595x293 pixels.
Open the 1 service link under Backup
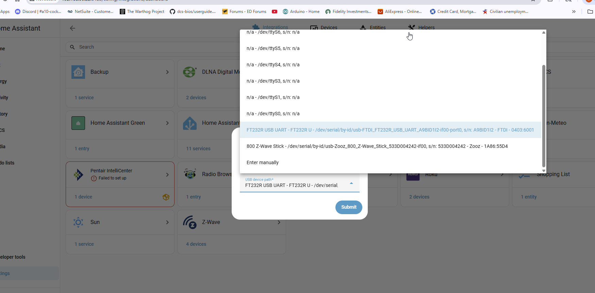(x=84, y=98)
